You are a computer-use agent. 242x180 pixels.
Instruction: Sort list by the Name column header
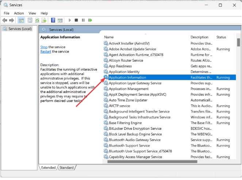109,37
